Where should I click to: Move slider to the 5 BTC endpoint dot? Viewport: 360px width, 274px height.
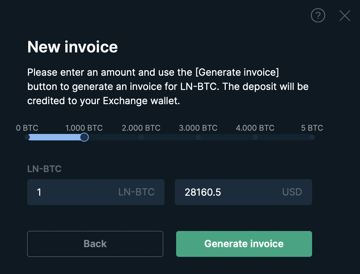pyautogui.click(x=312, y=137)
